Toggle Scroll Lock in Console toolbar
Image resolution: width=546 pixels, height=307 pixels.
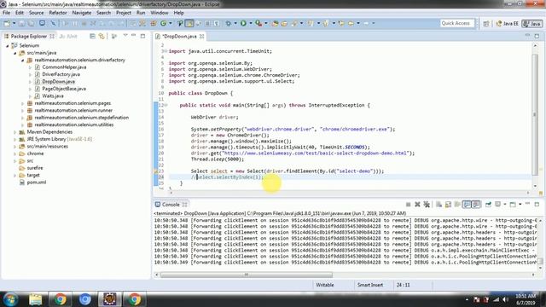pos(448,205)
